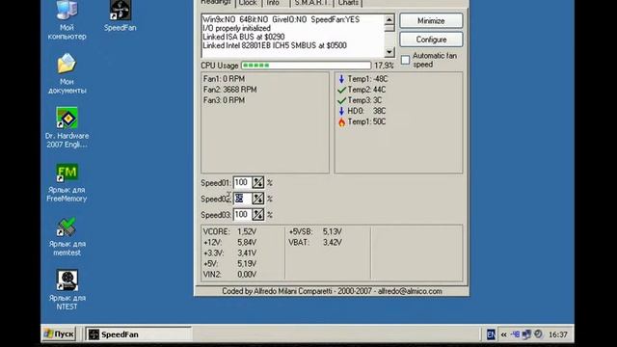
Task: Click the +5VSB 5,13V voltage value
Action: [x=333, y=231]
